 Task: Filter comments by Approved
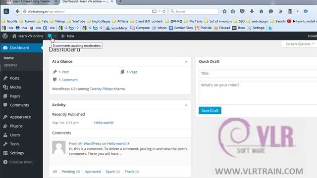tap(93, 172)
